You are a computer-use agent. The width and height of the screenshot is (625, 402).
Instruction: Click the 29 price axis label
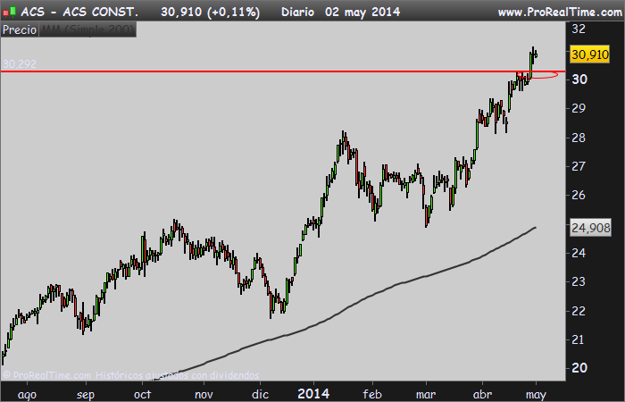coord(579,108)
